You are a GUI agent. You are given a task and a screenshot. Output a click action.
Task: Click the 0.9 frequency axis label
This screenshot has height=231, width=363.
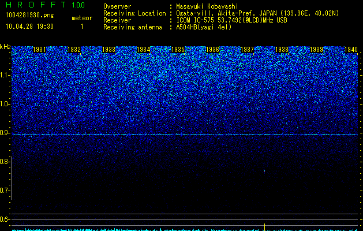pos(5,133)
